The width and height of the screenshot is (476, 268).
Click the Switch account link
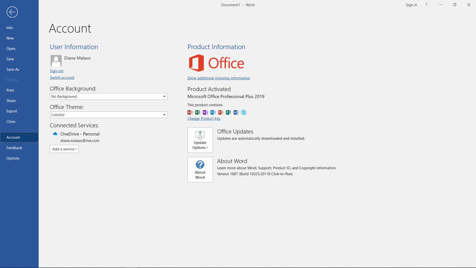point(62,78)
